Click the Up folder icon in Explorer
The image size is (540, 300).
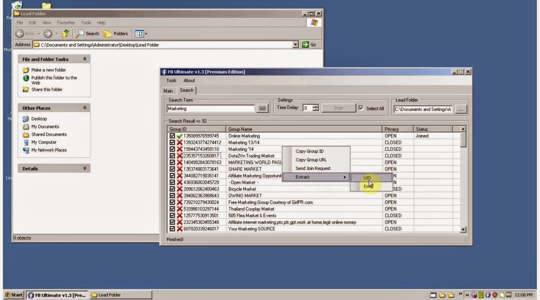(x=66, y=34)
